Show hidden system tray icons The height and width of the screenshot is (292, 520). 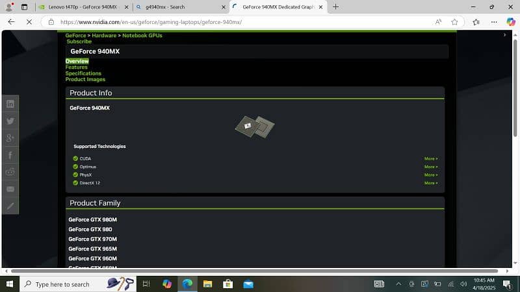click(x=398, y=284)
